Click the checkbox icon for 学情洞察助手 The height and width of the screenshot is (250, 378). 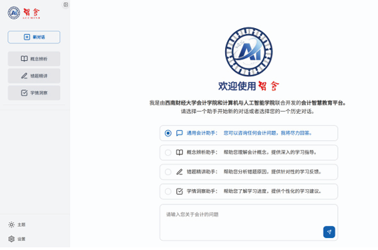[180, 192]
